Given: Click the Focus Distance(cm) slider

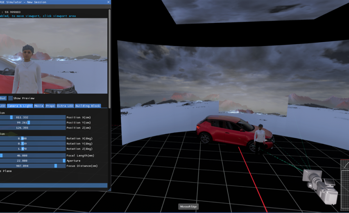Looking at the screenshot, I should [33, 166].
